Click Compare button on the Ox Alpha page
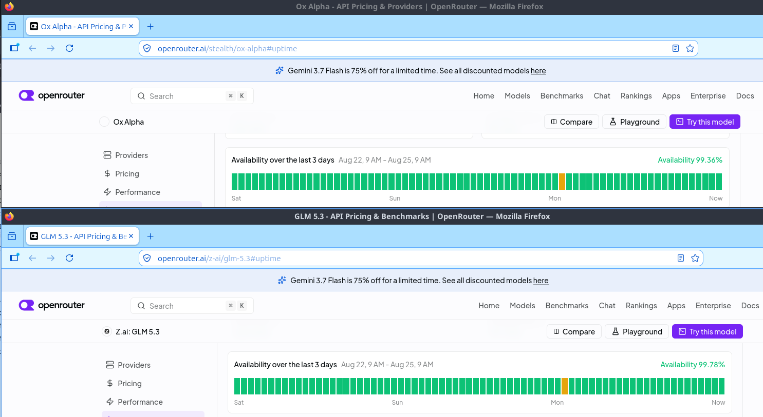The image size is (763, 417). (571, 122)
